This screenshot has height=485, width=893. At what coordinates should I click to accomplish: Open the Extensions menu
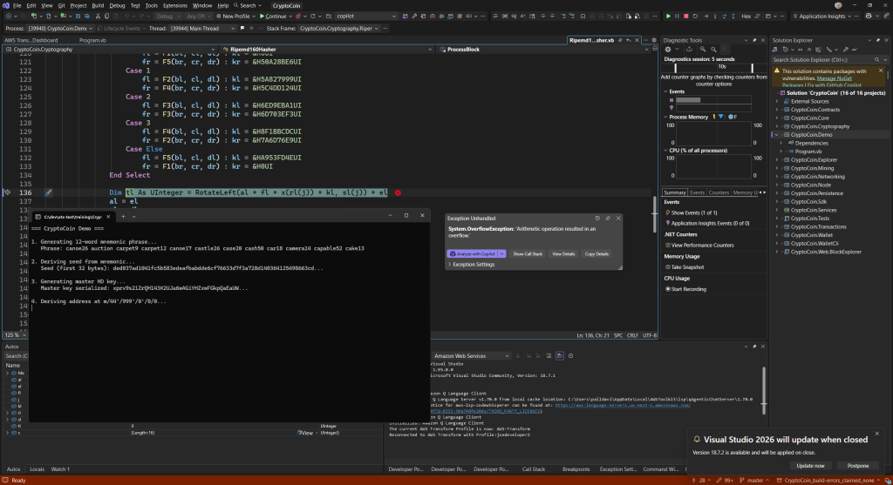[174, 5]
